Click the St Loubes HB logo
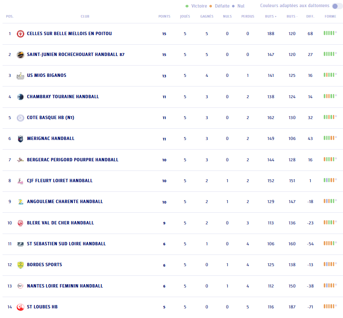343x318 pixels. click(x=20, y=307)
